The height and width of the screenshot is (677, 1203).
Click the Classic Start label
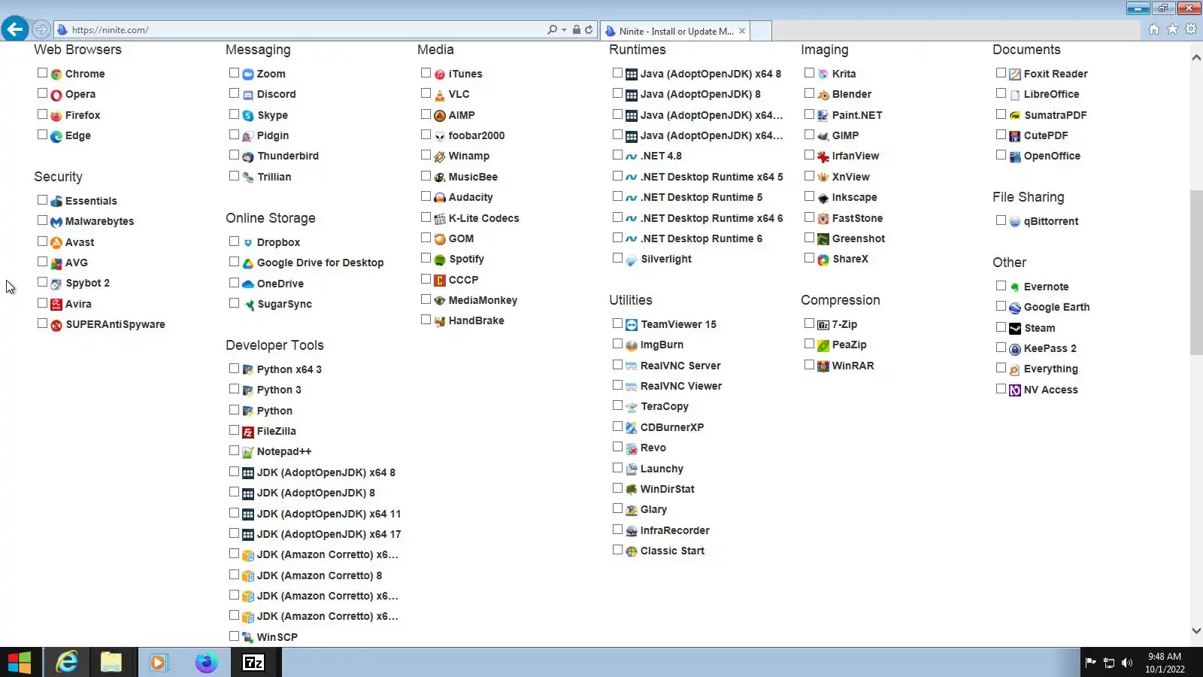coord(672,551)
